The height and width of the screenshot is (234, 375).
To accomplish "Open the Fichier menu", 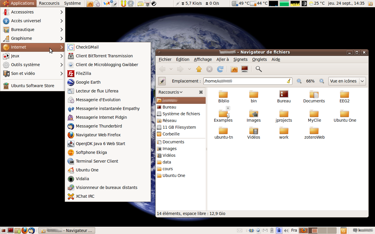I will (x=165, y=59).
